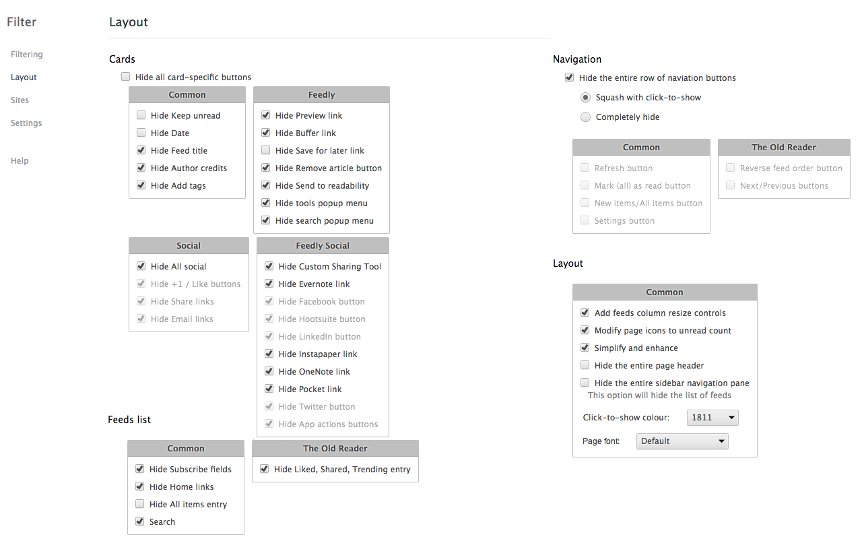This screenshot has height=539, width=862.
Task: Go to Settings in sidebar
Action: tap(26, 123)
